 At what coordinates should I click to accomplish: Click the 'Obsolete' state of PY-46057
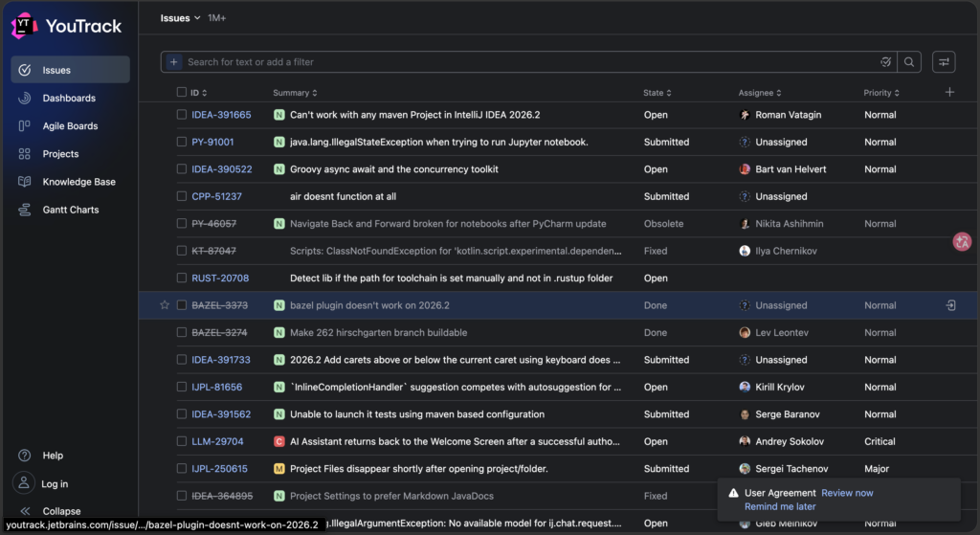(x=663, y=223)
